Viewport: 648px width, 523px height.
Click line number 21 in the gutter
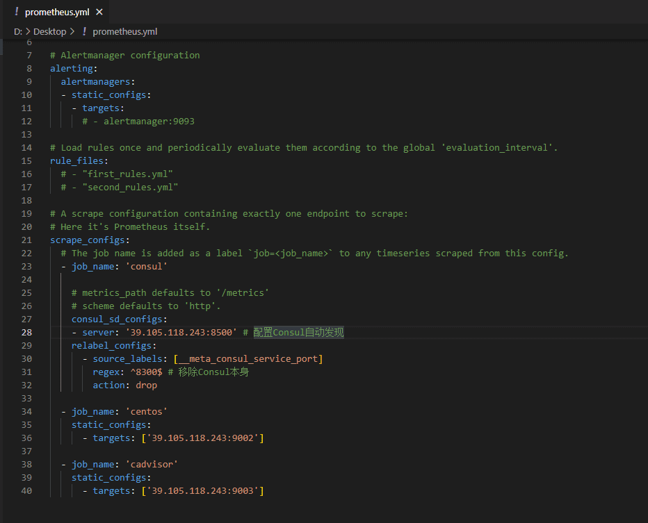(x=26, y=240)
